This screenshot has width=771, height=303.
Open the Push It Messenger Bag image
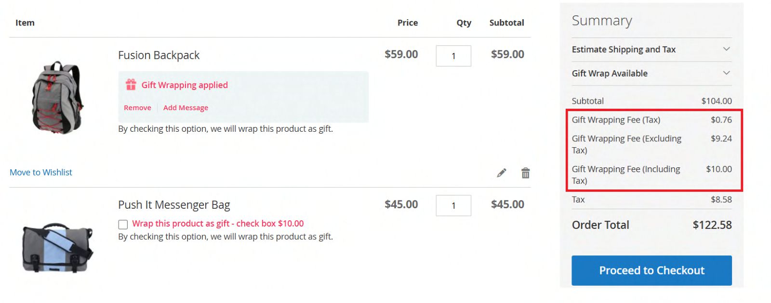[57, 248]
